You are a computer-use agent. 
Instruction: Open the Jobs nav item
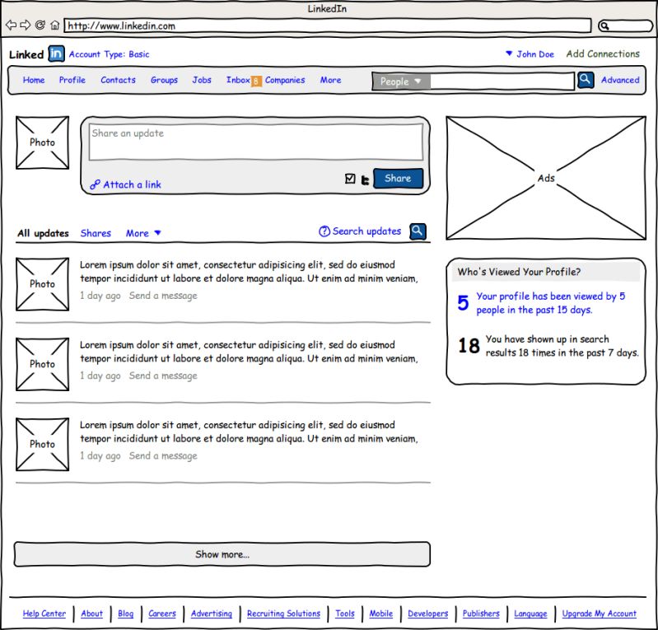tap(202, 80)
